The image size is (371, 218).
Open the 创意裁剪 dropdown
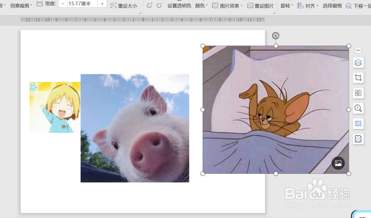coord(21,6)
